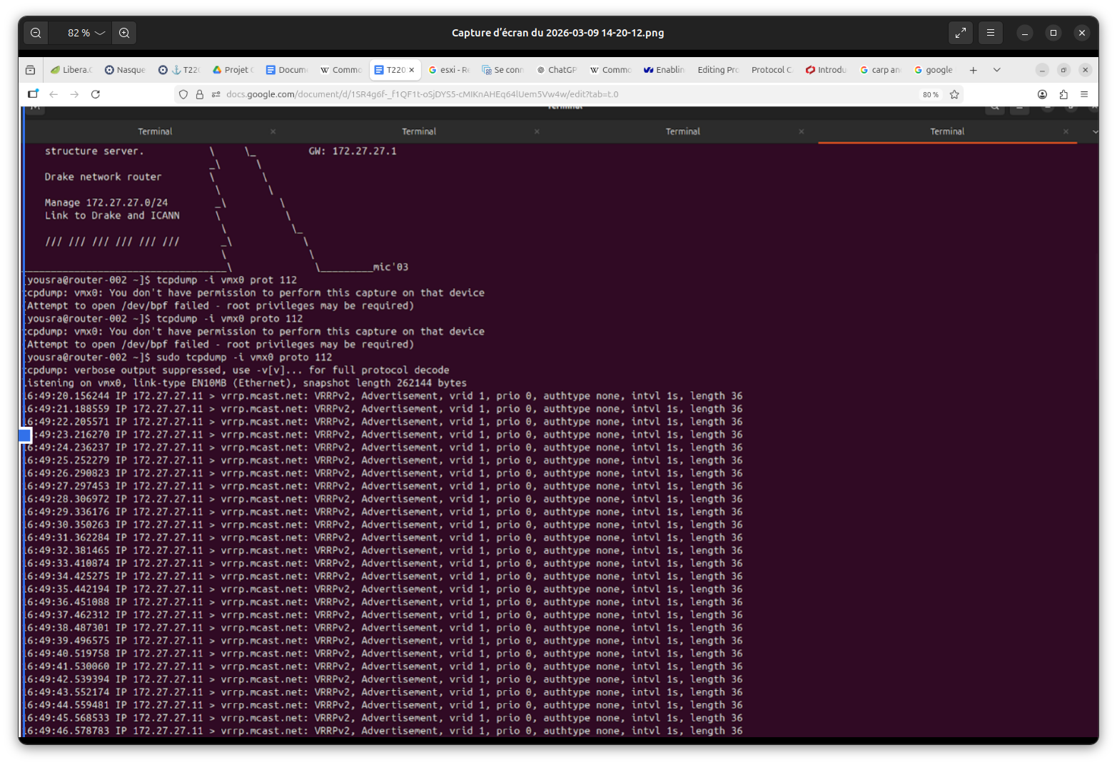Image resolution: width=1117 pixels, height=765 pixels.
Task: Open the Firefox account profile icon
Action: tap(1042, 94)
